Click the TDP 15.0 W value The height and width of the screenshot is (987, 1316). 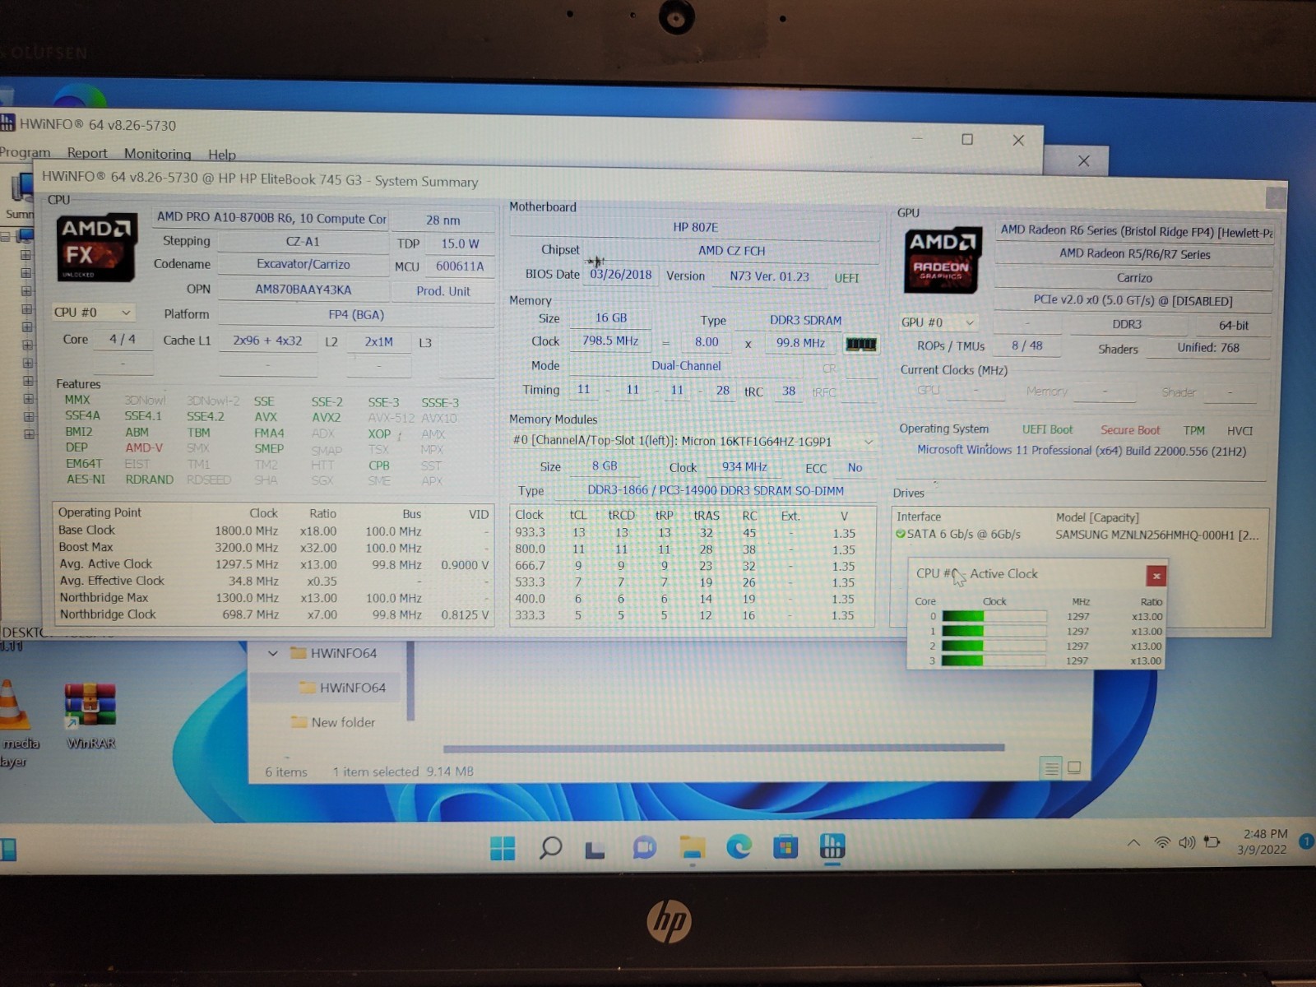click(x=460, y=244)
